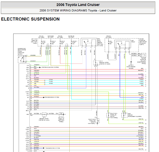Select the "2006 SYSTEM WIRING DIAGRAMS" subtitle line
159x152 pixels.
[x=78, y=10]
